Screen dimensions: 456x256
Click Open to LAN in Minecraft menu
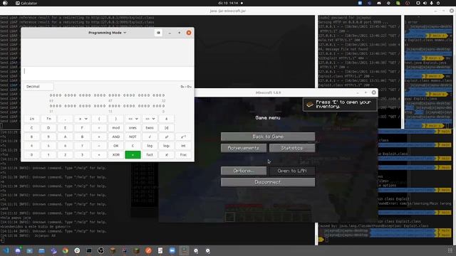point(292,171)
